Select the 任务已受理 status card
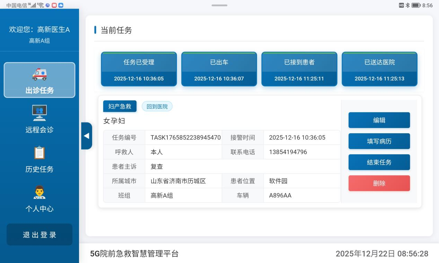This screenshot has width=439, height=263. [x=139, y=69]
